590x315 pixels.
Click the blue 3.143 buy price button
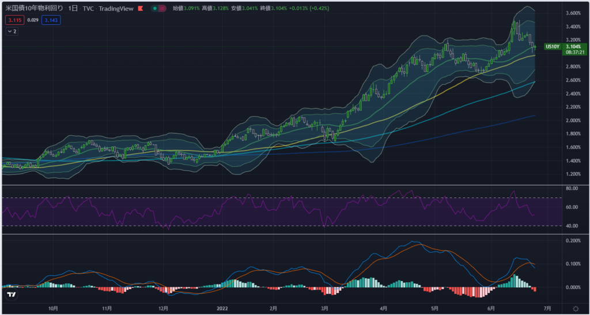[51, 20]
